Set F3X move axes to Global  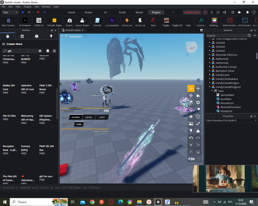[x=76, y=117]
